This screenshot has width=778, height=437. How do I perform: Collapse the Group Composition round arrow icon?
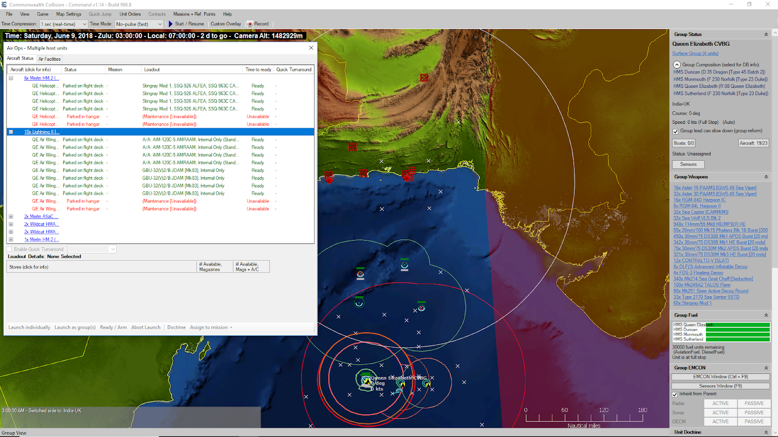676,65
